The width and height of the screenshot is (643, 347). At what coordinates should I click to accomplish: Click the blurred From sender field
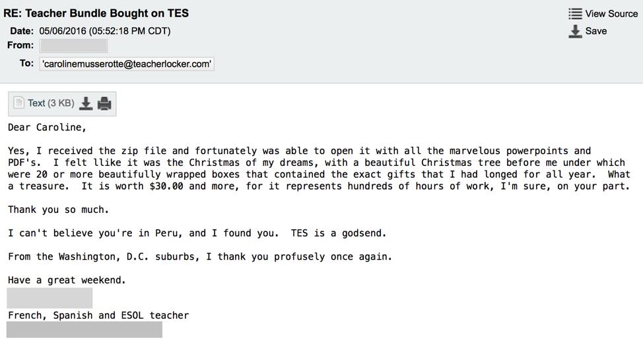[73, 46]
